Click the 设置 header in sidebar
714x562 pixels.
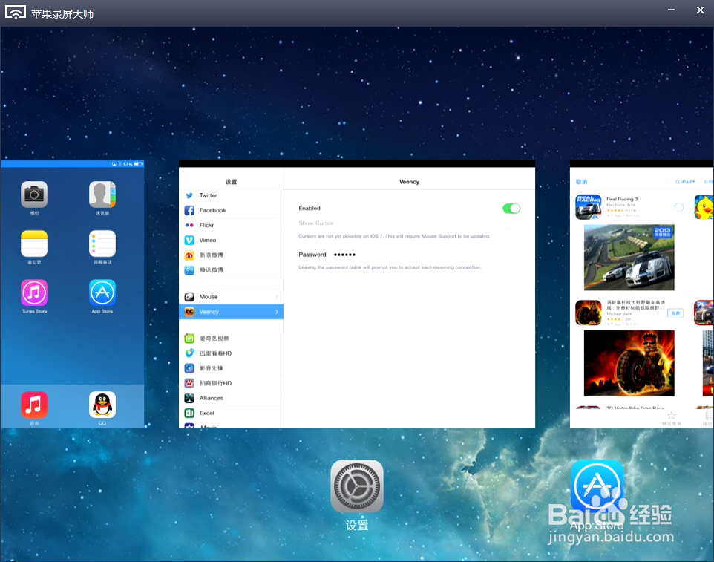tap(232, 182)
